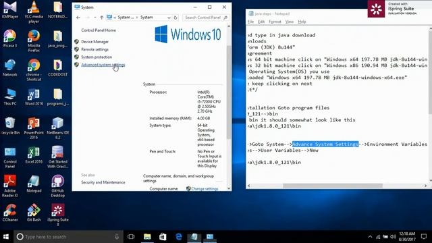Select the programs_j folder icon
Screen dimensions: 432x243
click(x=57, y=97)
